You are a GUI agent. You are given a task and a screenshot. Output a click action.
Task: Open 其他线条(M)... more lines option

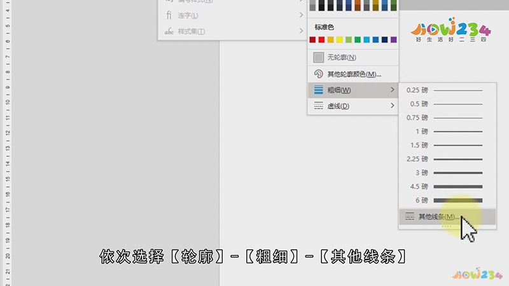tap(447, 216)
